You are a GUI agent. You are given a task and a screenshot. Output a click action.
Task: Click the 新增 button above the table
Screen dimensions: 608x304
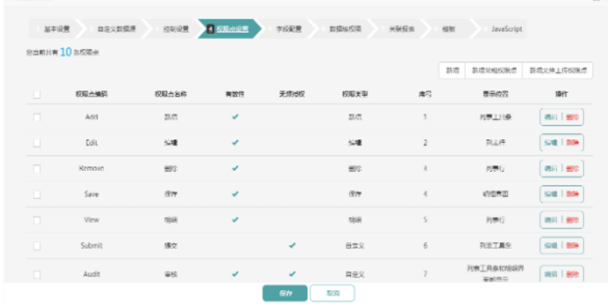(452, 71)
